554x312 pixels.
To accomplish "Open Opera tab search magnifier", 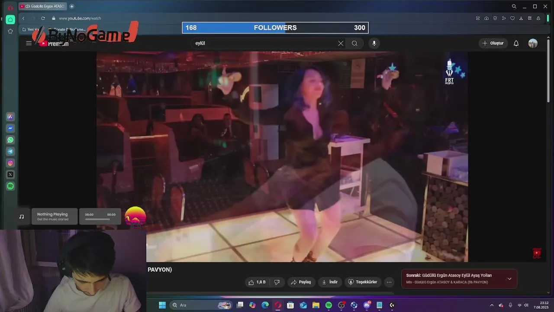I will click(x=514, y=6).
